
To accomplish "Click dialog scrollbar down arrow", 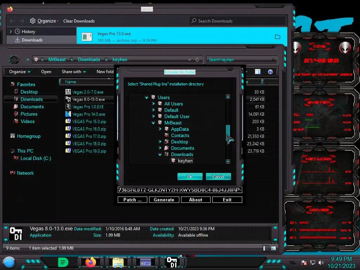I will point(228,162).
